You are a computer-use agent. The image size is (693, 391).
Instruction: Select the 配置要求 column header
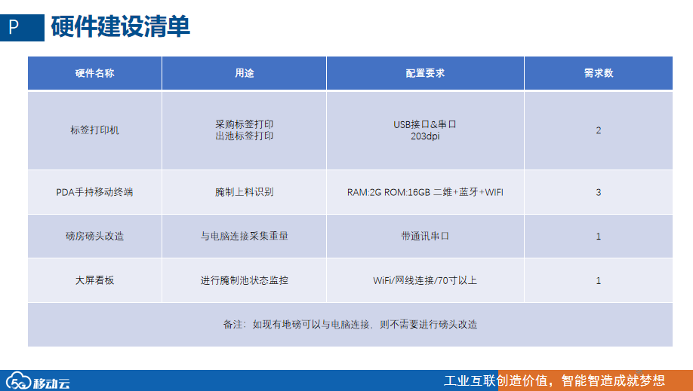pyautogui.click(x=425, y=73)
